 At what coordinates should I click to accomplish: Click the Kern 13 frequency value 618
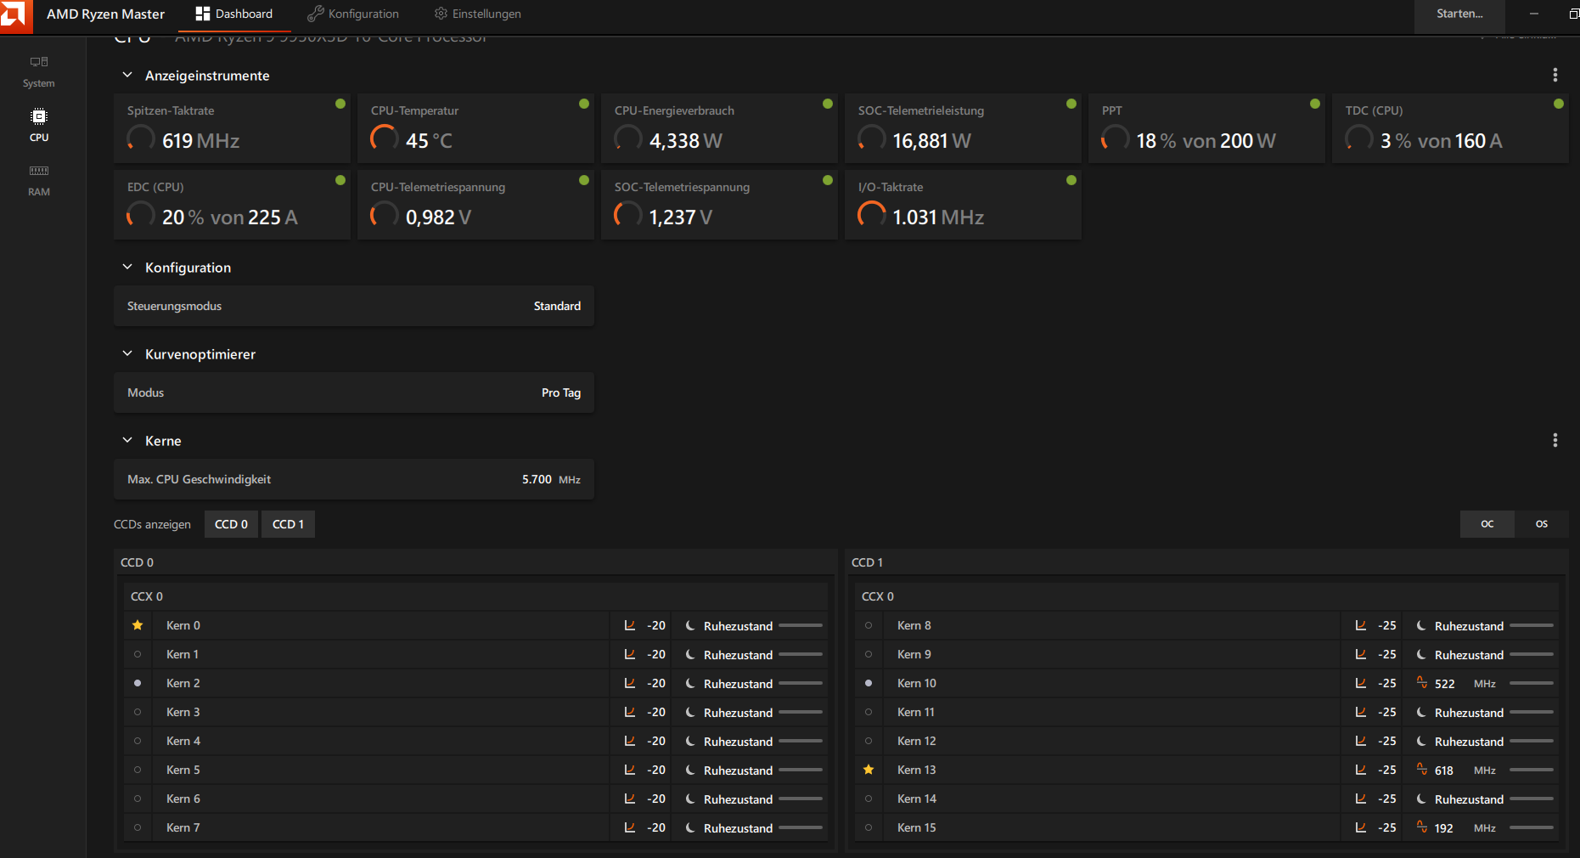point(1444,771)
